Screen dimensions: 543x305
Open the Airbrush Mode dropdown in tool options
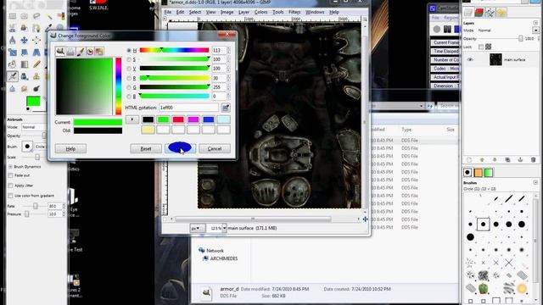(x=33, y=127)
